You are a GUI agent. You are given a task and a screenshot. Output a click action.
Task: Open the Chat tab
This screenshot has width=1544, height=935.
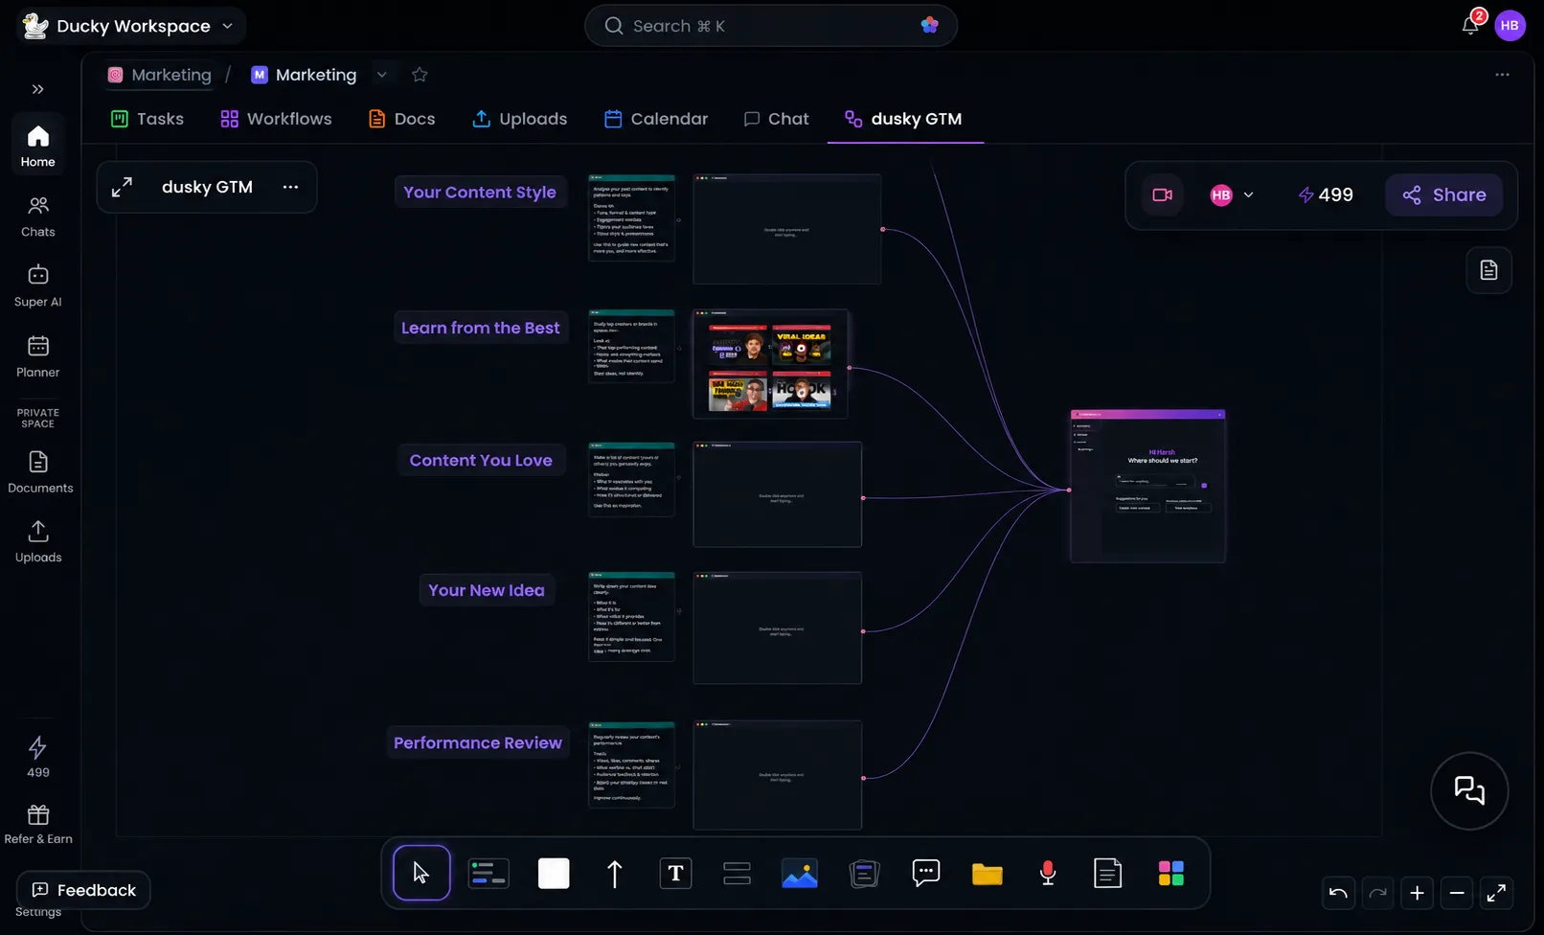[x=776, y=119]
